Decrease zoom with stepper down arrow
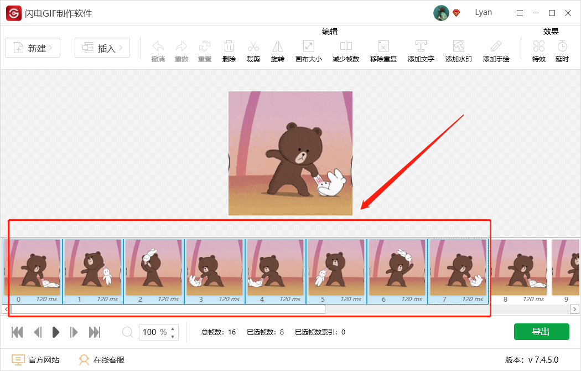581x371 pixels. pos(173,337)
